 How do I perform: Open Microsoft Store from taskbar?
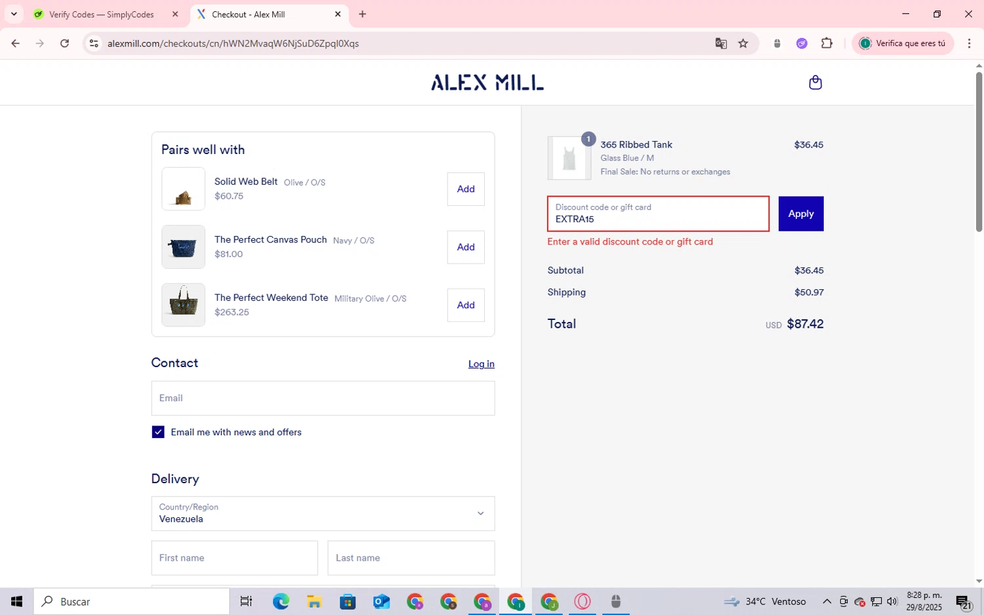click(348, 601)
